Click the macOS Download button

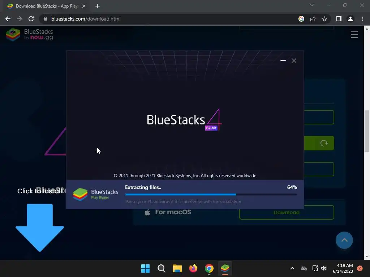(x=287, y=212)
